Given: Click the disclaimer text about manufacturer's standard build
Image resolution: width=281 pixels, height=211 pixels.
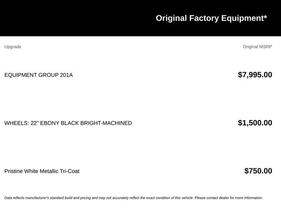Looking at the screenshot, I should [x=133, y=198].
